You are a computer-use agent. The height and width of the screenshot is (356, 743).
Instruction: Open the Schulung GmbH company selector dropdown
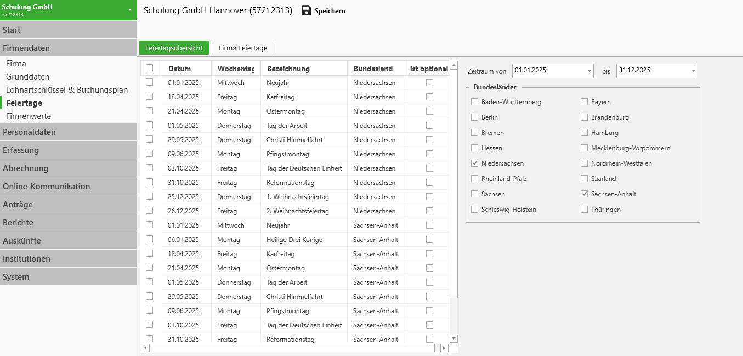pyautogui.click(x=129, y=10)
